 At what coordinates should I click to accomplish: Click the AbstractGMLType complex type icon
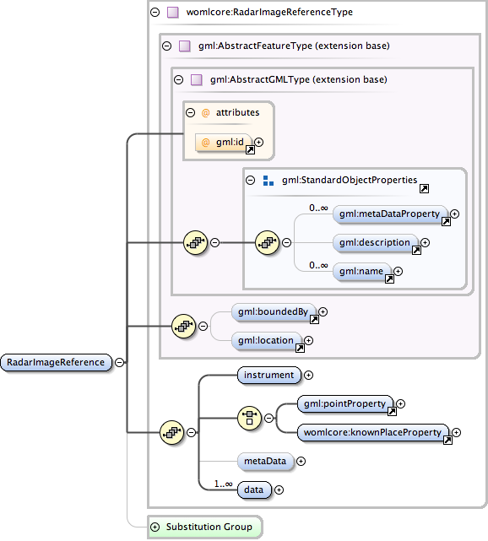coord(197,79)
